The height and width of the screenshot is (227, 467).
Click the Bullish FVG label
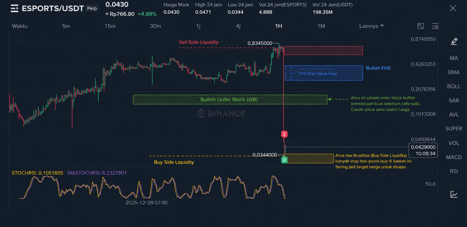pos(378,68)
